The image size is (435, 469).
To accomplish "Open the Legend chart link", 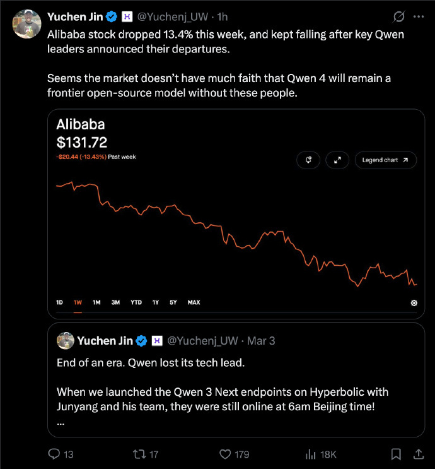I will [x=385, y=160].
